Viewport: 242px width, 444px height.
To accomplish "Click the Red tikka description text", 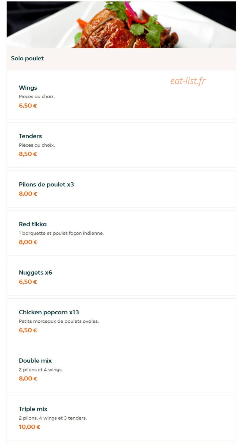I will point(61,233).
